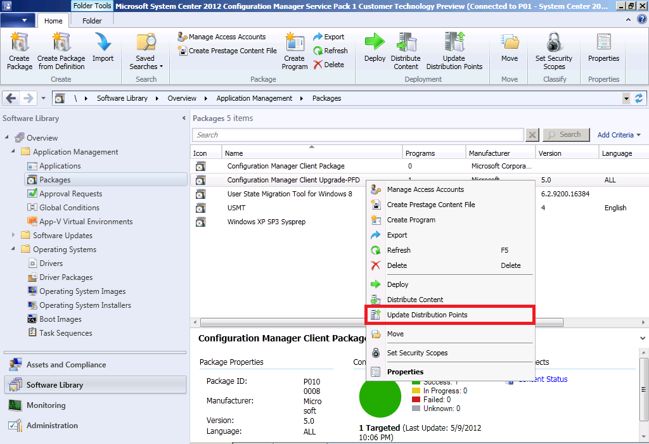The height and width of the screenshot is (444, 649).
Task: Collapse the Operating Systems tree node
Action: (13, 249)
